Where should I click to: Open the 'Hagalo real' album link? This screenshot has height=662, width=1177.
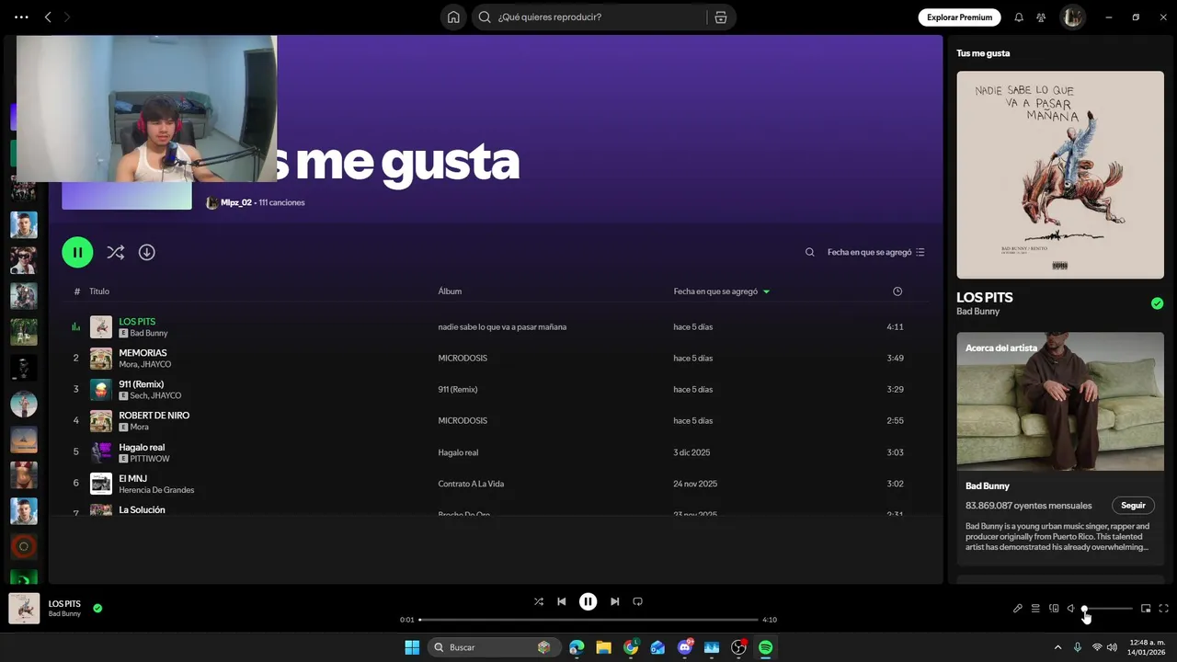pyautogui.click(x=458, y=452)
